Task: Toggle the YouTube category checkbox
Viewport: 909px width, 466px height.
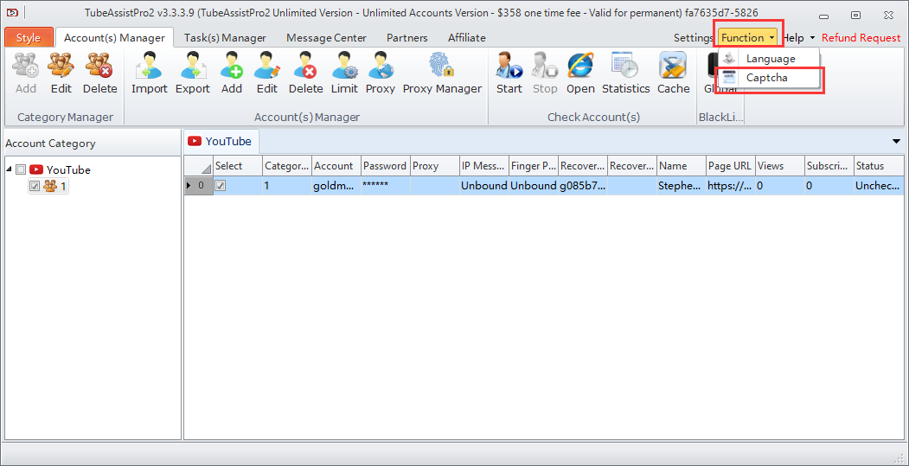Action: (x=22, y=170)
